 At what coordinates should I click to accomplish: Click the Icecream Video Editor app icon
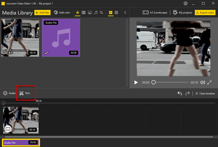point(3,4)
